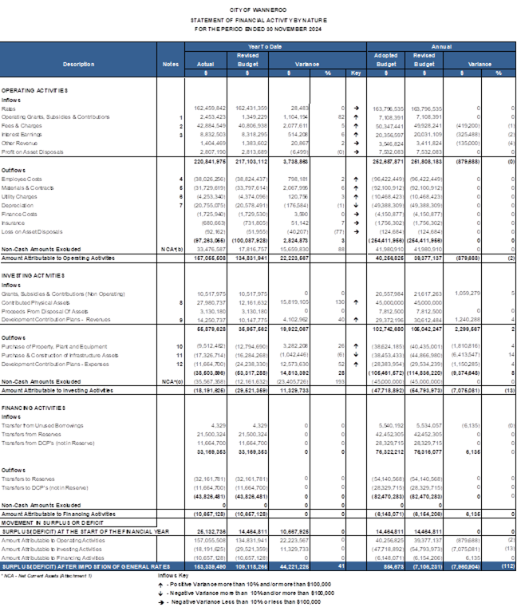Screen dimensions: 517x607
Task: Click the 44,221,225 variance total cell
Action: tap(289, 563)
